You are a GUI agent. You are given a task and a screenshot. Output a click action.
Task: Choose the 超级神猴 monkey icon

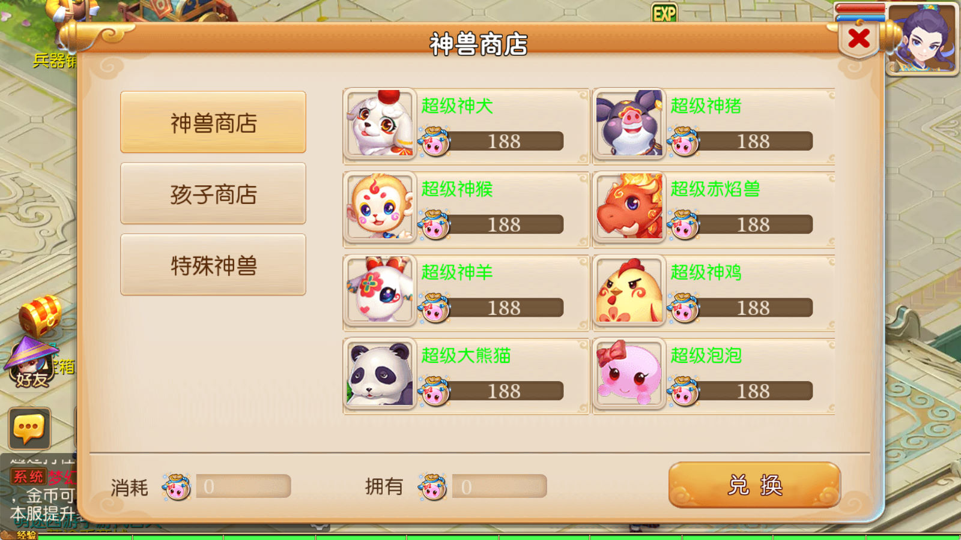point(380,207)
